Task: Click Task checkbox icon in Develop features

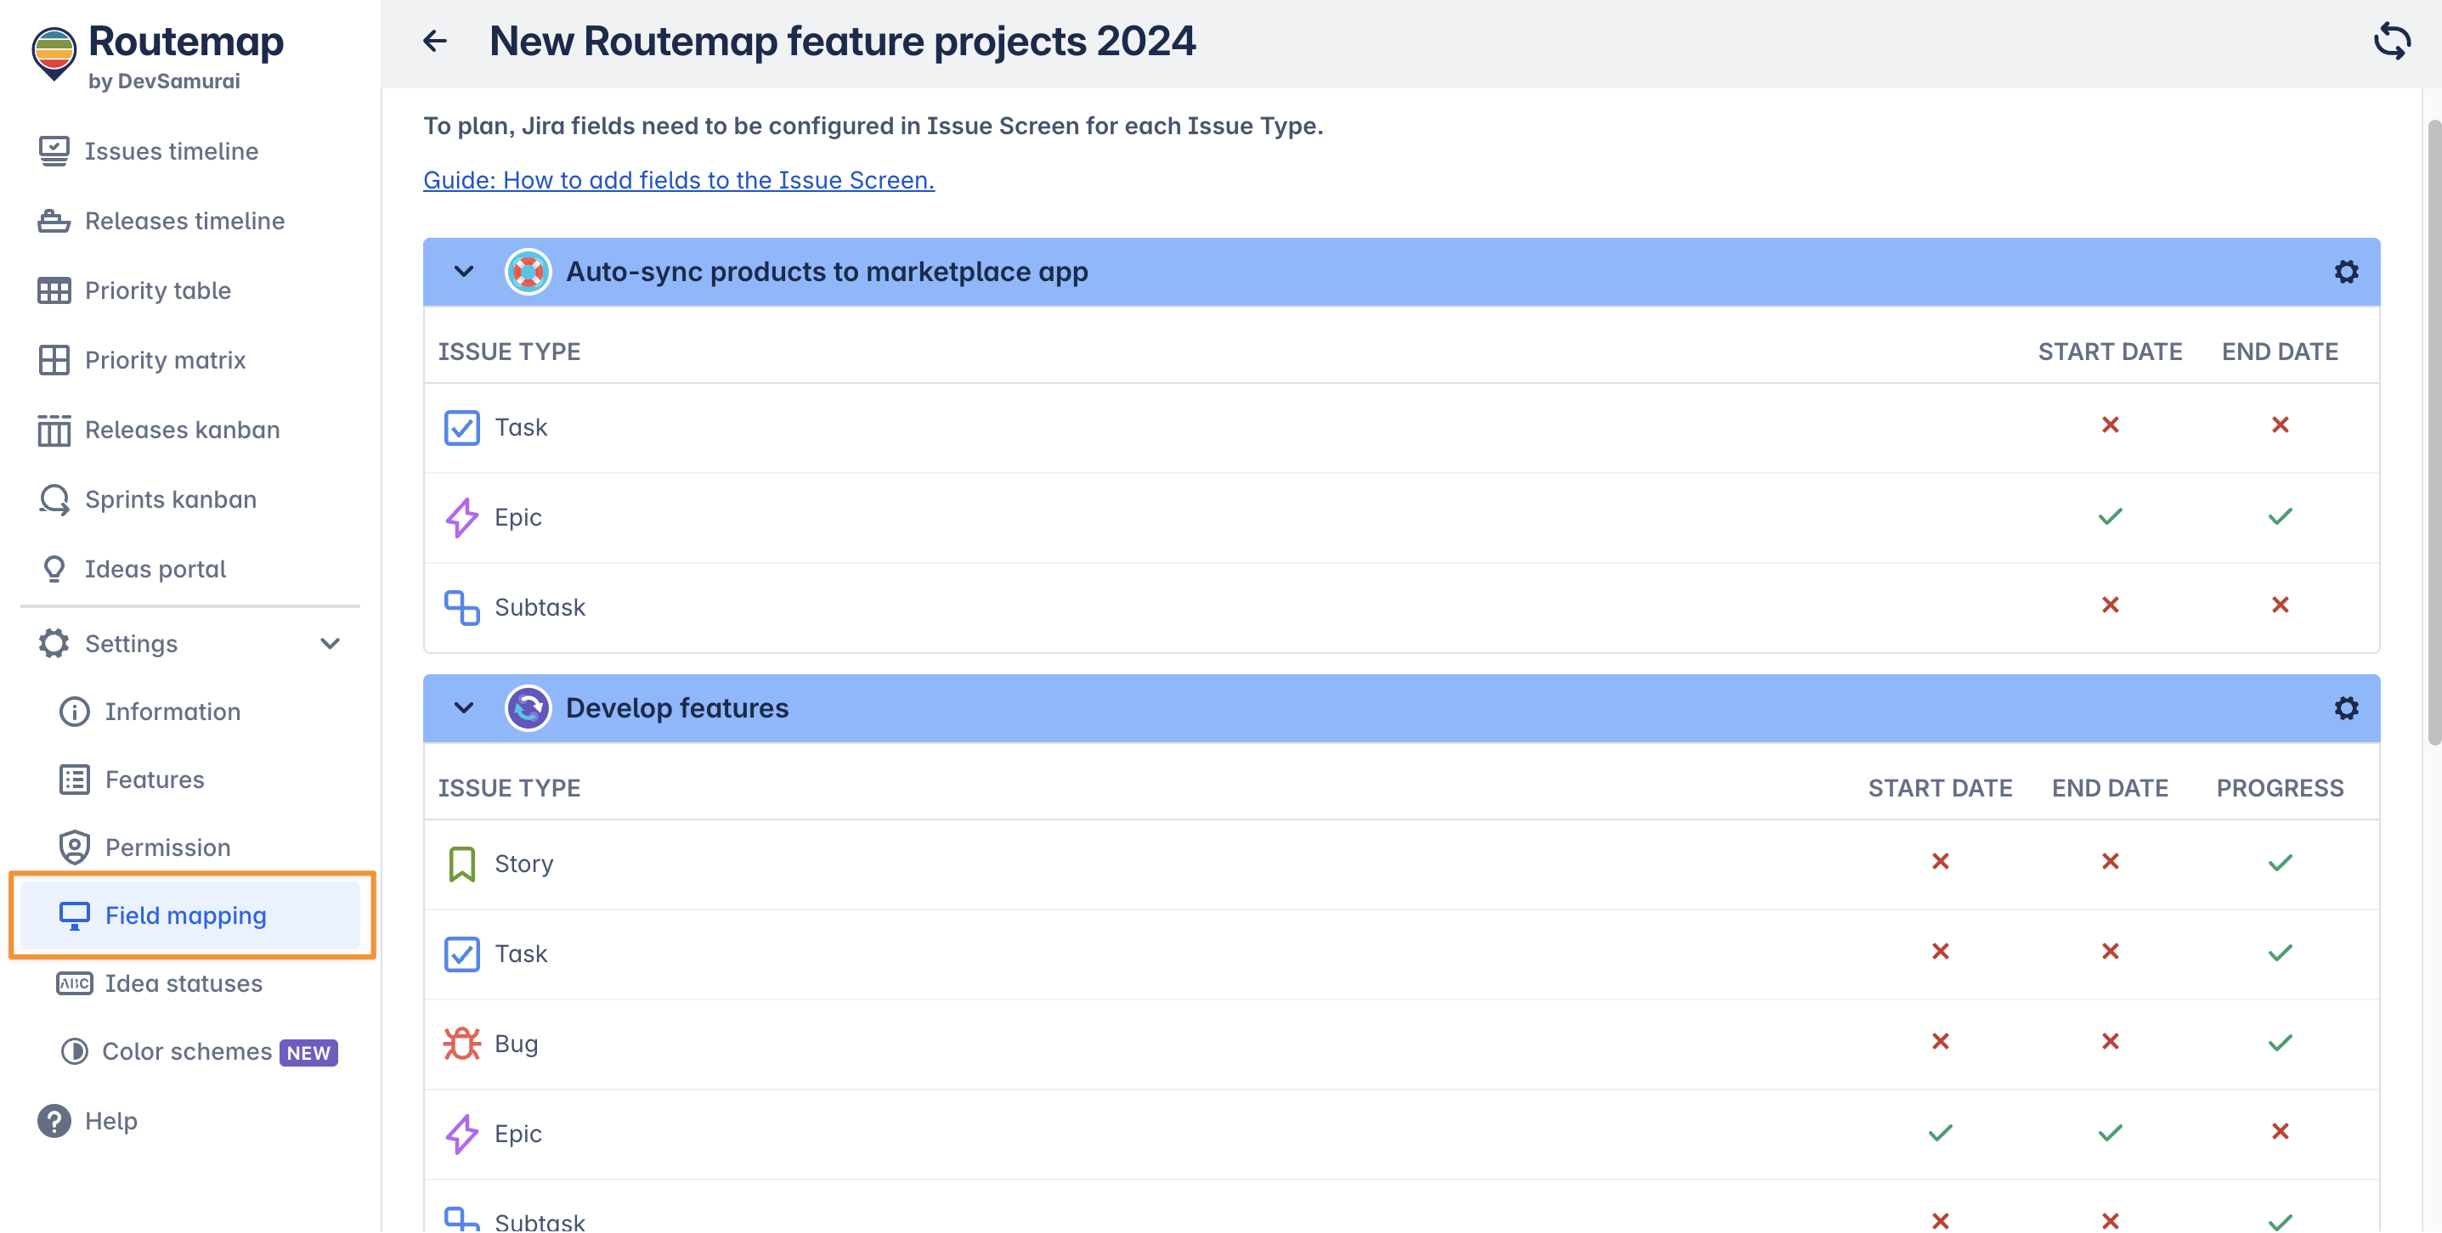Action: pos(461,954)
